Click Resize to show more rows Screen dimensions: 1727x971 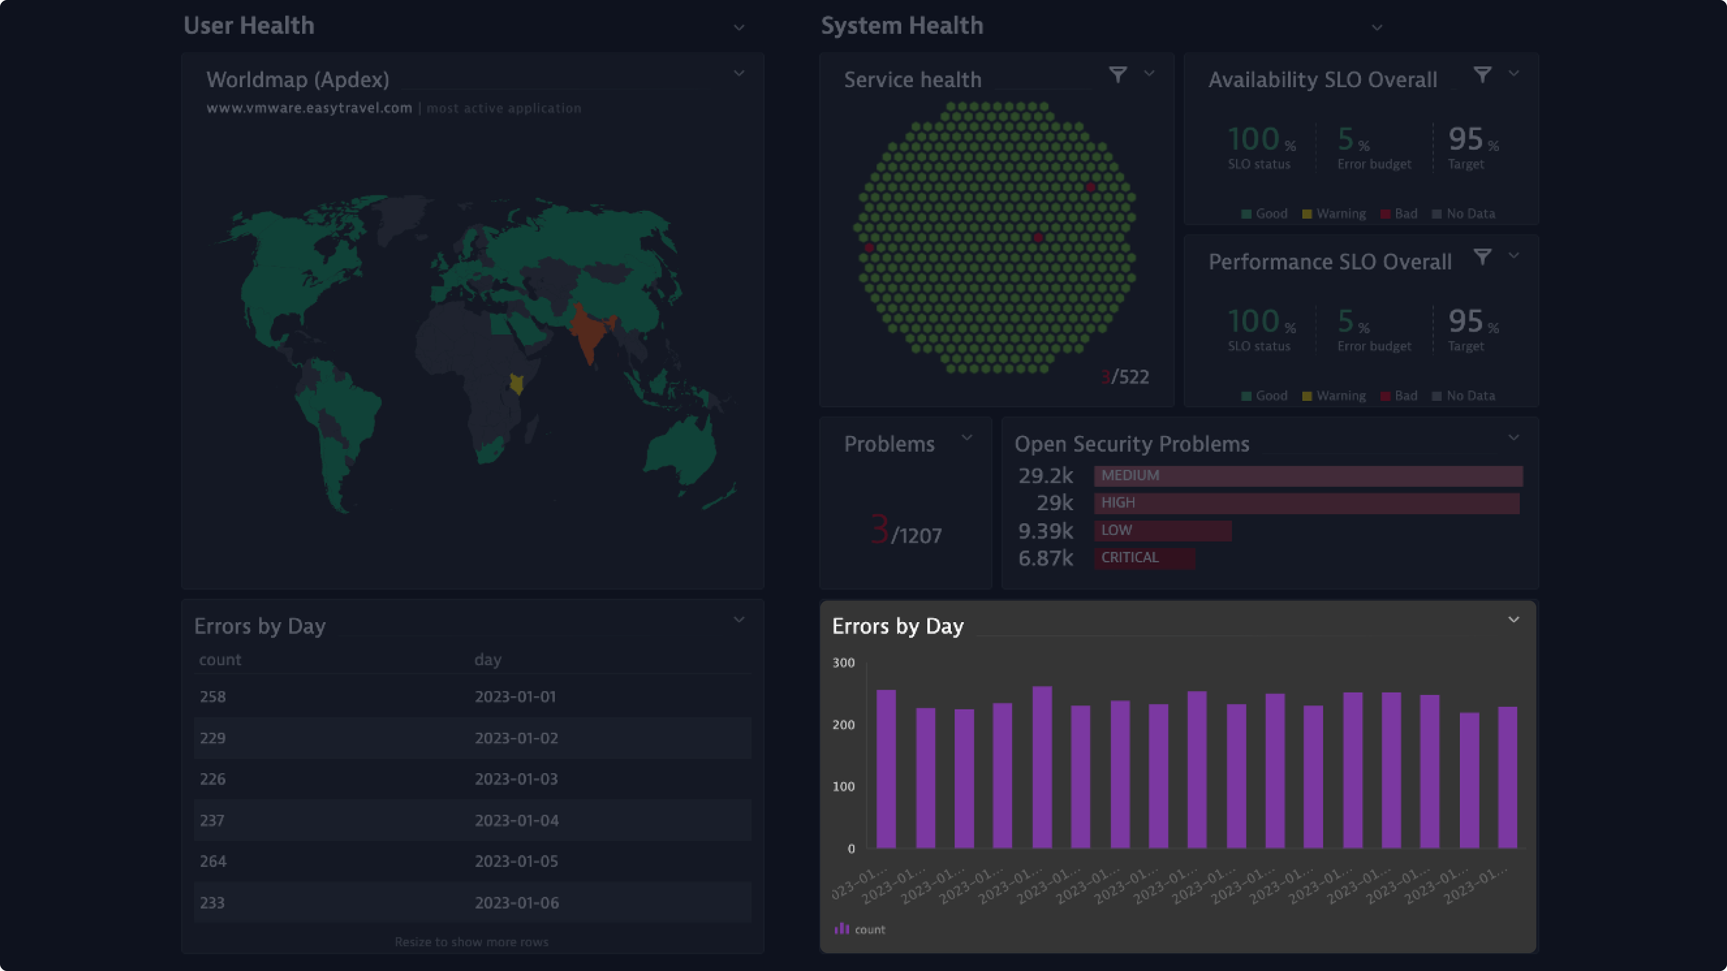[x=471, y=941]
